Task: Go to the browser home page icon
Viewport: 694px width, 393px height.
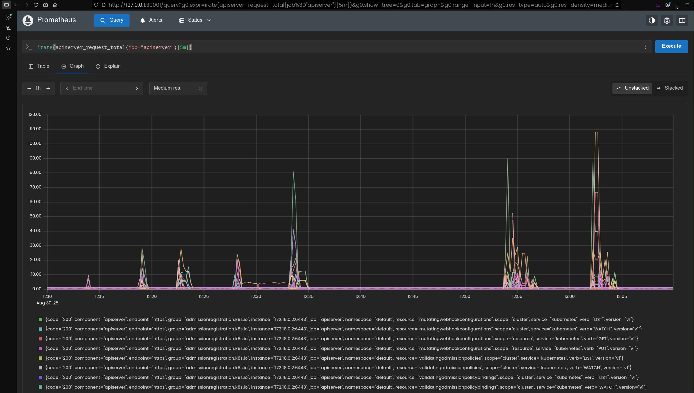Action: [x=55, y=5]
